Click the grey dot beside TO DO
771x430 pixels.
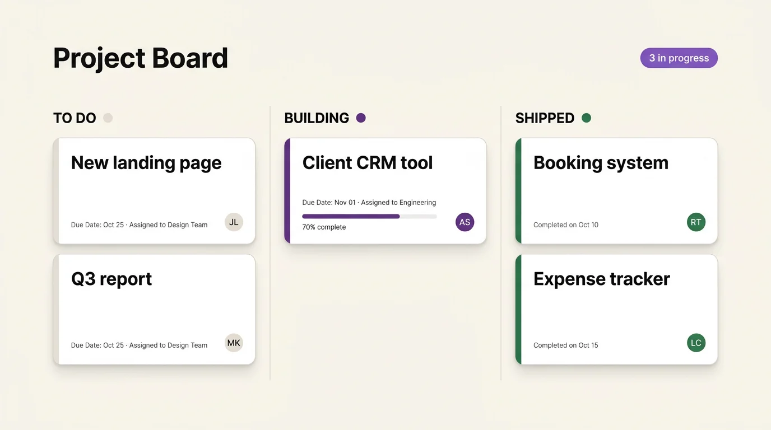[x=108, y=118]
